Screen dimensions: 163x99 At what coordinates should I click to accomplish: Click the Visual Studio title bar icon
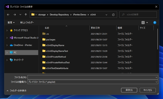[x=7, y=7]
